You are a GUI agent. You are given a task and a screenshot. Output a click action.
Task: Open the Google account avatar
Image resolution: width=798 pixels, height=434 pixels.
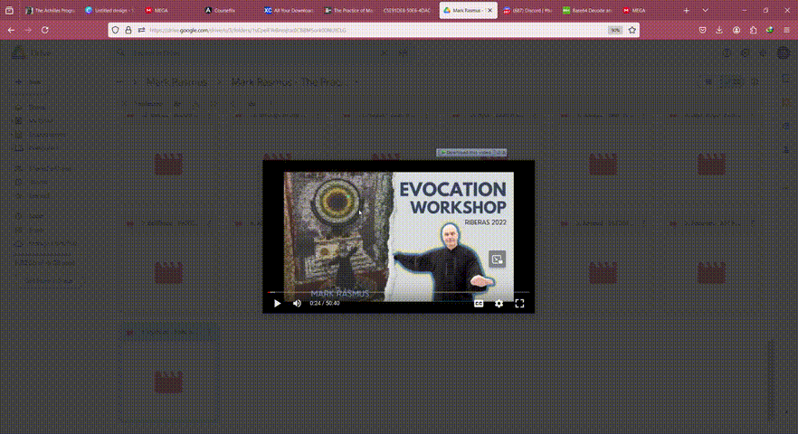[784, 52]
